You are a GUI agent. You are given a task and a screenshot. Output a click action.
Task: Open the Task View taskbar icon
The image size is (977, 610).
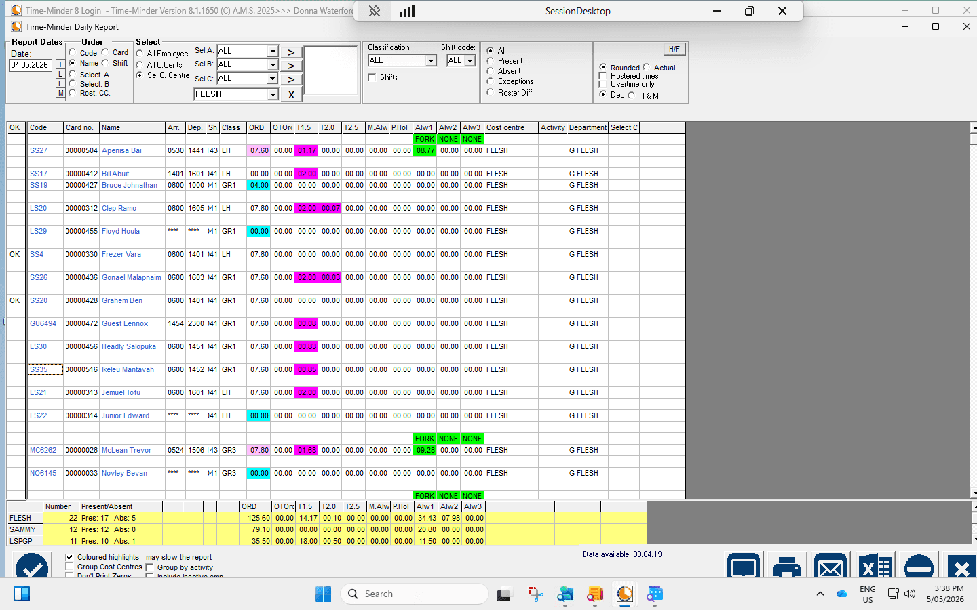tap(503, 594)
